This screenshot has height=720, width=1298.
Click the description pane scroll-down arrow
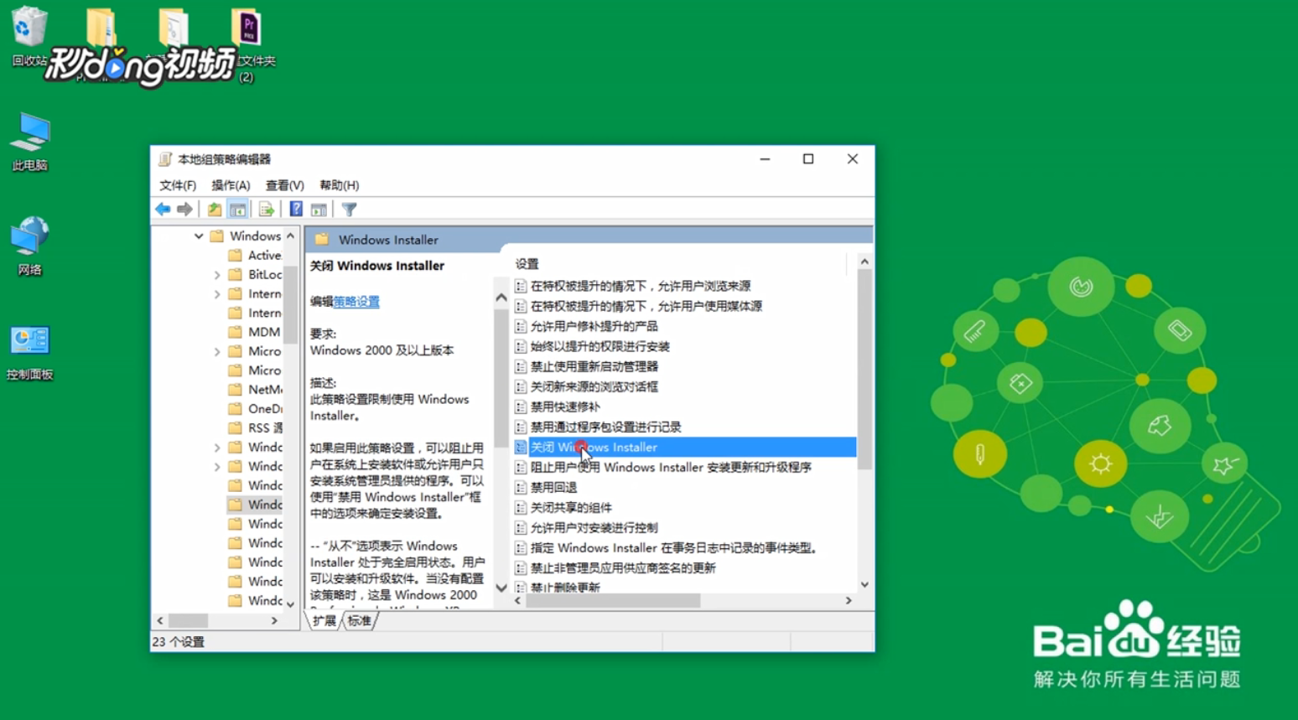pyautogui.click(x=501, y=588)
